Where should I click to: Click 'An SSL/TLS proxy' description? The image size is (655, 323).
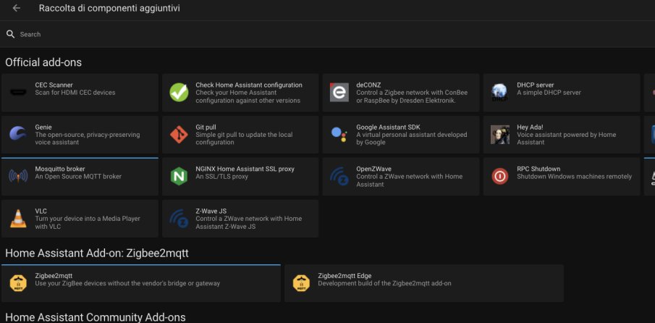(221, 176)
